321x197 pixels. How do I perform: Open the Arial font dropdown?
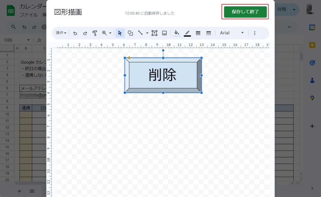[x=232, y=33]
